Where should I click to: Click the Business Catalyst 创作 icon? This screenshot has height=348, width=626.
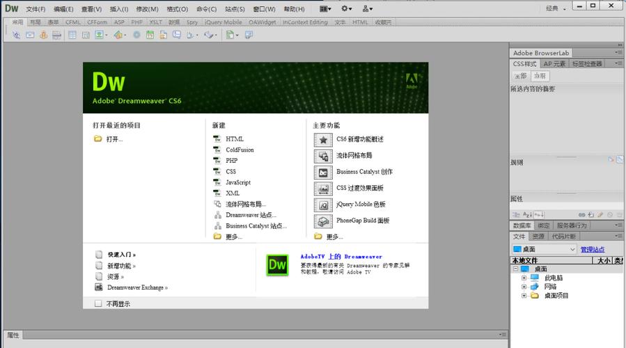323,172
